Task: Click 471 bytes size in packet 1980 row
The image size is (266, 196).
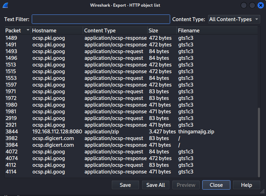Action: pyautogui.click(x=160, y=105)
